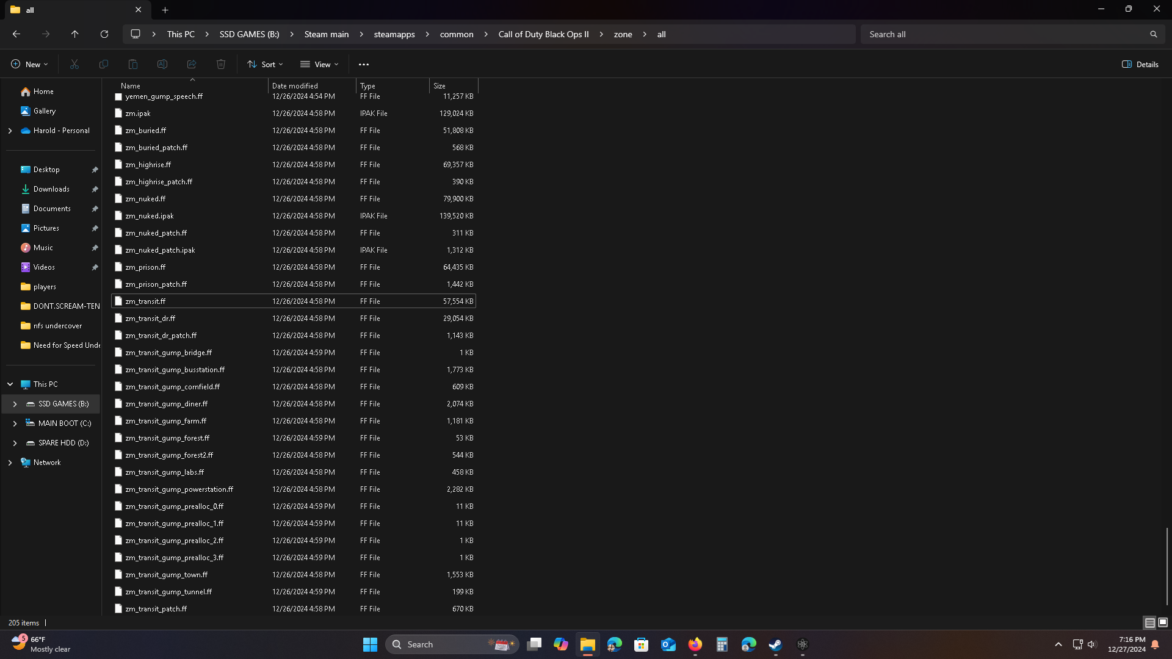Viewport: 1172px width, 659px height.
Task: Click 'This PC' in the address breadcrumb
Action: [181, 34]
